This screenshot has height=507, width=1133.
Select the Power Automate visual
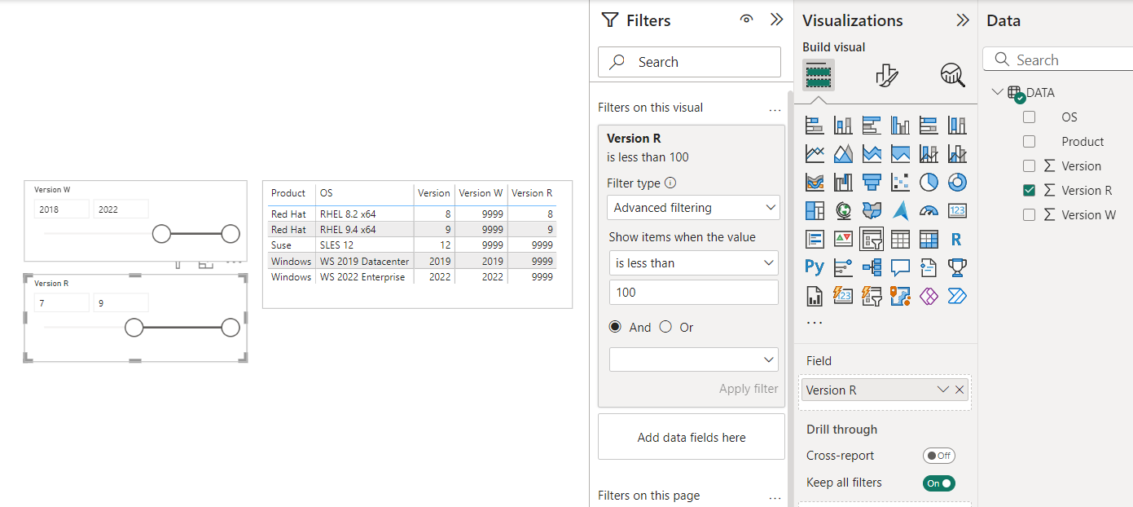957,295
